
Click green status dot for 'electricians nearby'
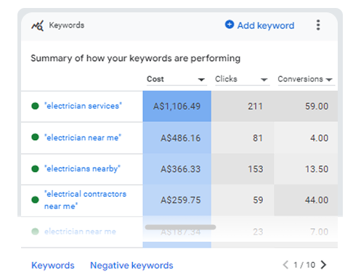point(35,168)
